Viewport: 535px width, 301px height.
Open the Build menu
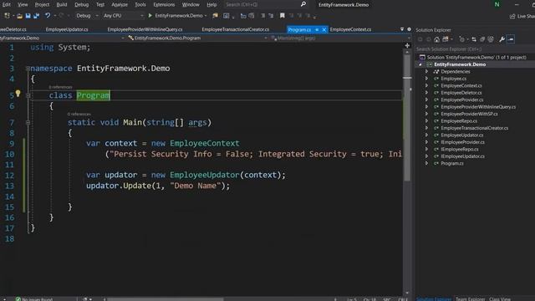61,5
